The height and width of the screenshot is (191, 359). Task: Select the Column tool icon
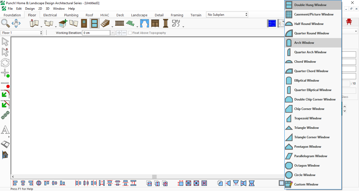(166, 23)
